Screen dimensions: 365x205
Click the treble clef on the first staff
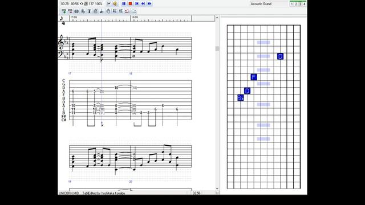click(61, 42)
